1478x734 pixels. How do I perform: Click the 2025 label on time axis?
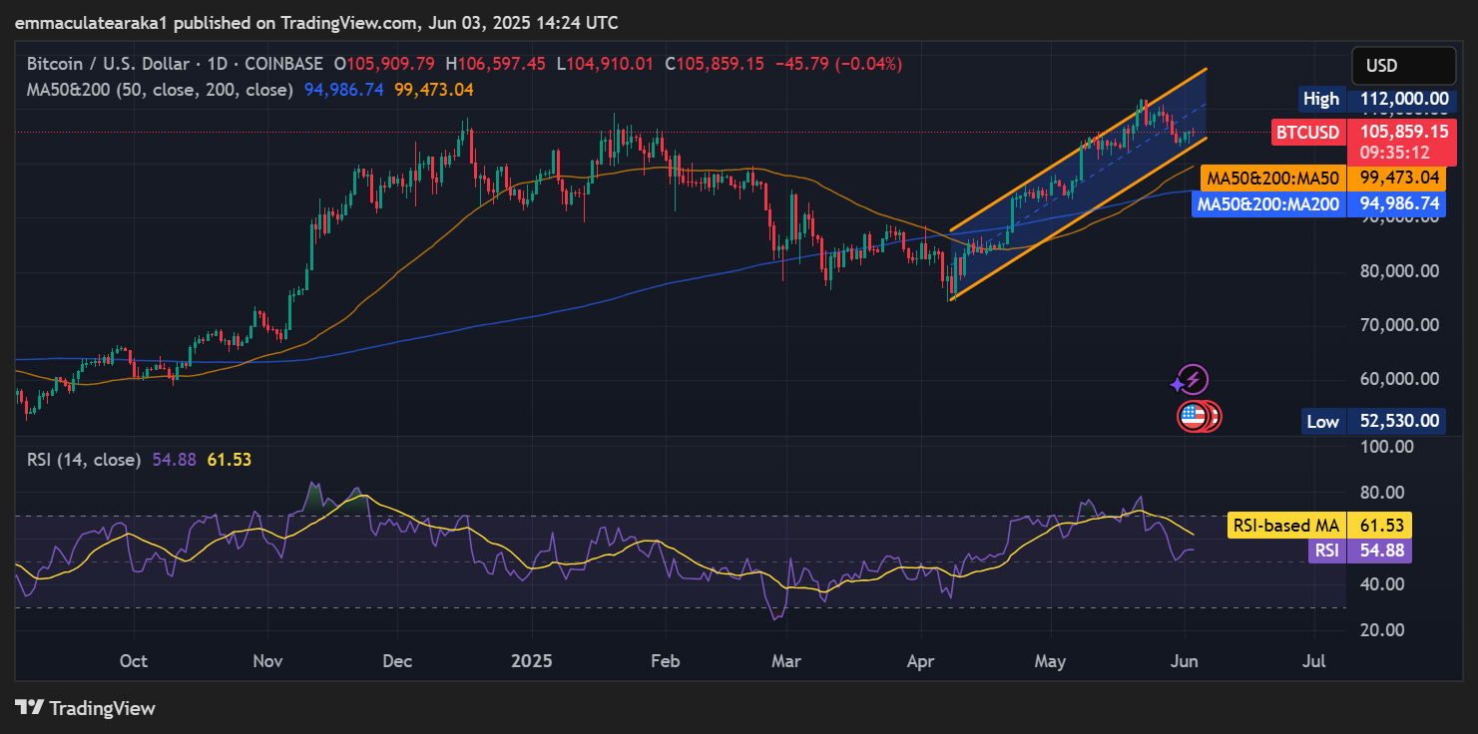pyautogui.click(x=531, y=661)
